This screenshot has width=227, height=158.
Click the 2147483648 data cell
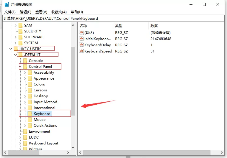click(161, 39)
